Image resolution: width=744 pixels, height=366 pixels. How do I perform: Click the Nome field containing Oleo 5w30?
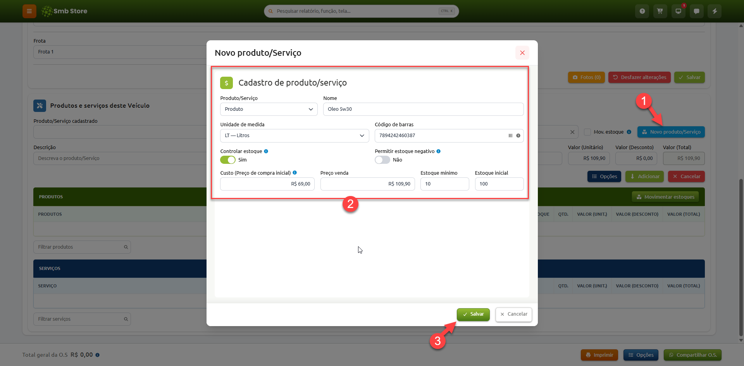[423, 109]
